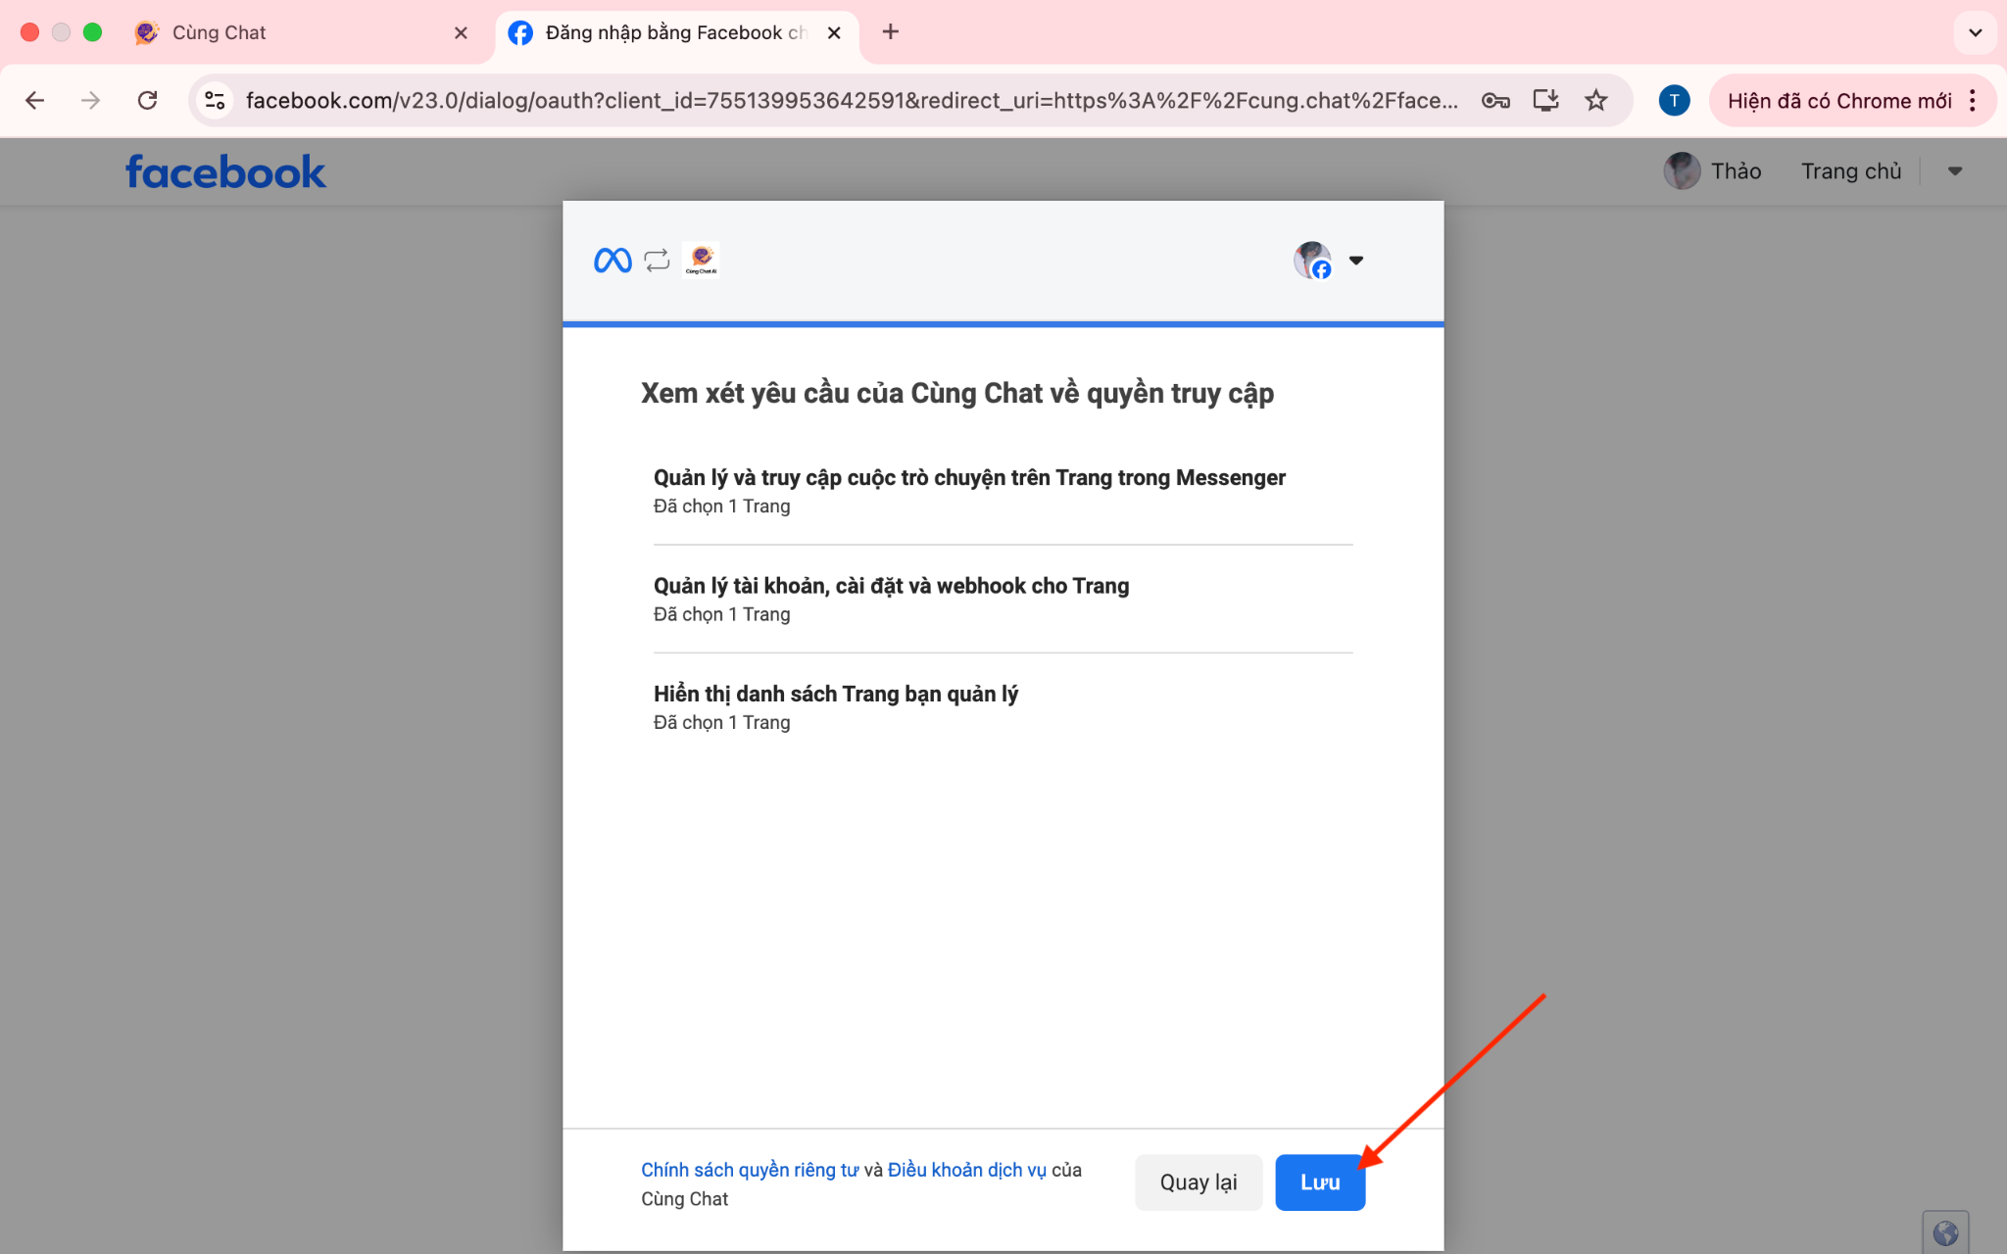The width and height of the screenshot is (2007, 1254).
Task: Open a new browser tab
Action: point(890,32)
